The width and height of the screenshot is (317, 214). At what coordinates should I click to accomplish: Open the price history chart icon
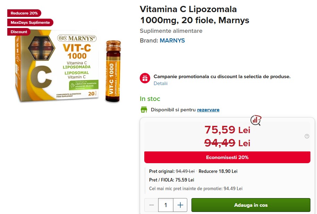pos(256,120)
